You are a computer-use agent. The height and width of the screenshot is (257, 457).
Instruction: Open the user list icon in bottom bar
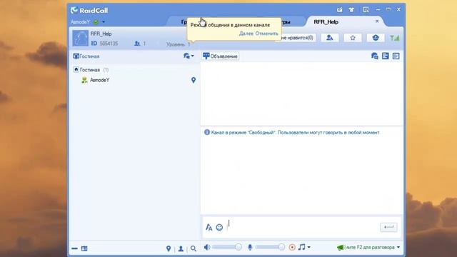point(181,248)
